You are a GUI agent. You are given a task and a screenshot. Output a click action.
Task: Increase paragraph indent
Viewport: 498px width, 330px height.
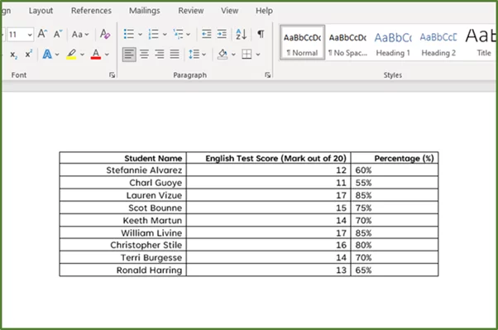click(x=222, y=34)
